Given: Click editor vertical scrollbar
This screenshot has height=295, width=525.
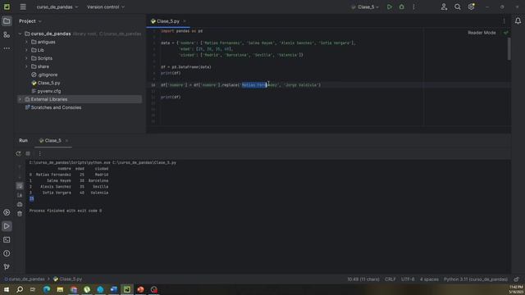Looking at the screenshot, I should (509, 48).
